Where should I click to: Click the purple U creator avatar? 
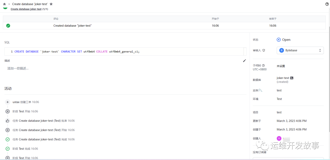click(x=279, y=138)
